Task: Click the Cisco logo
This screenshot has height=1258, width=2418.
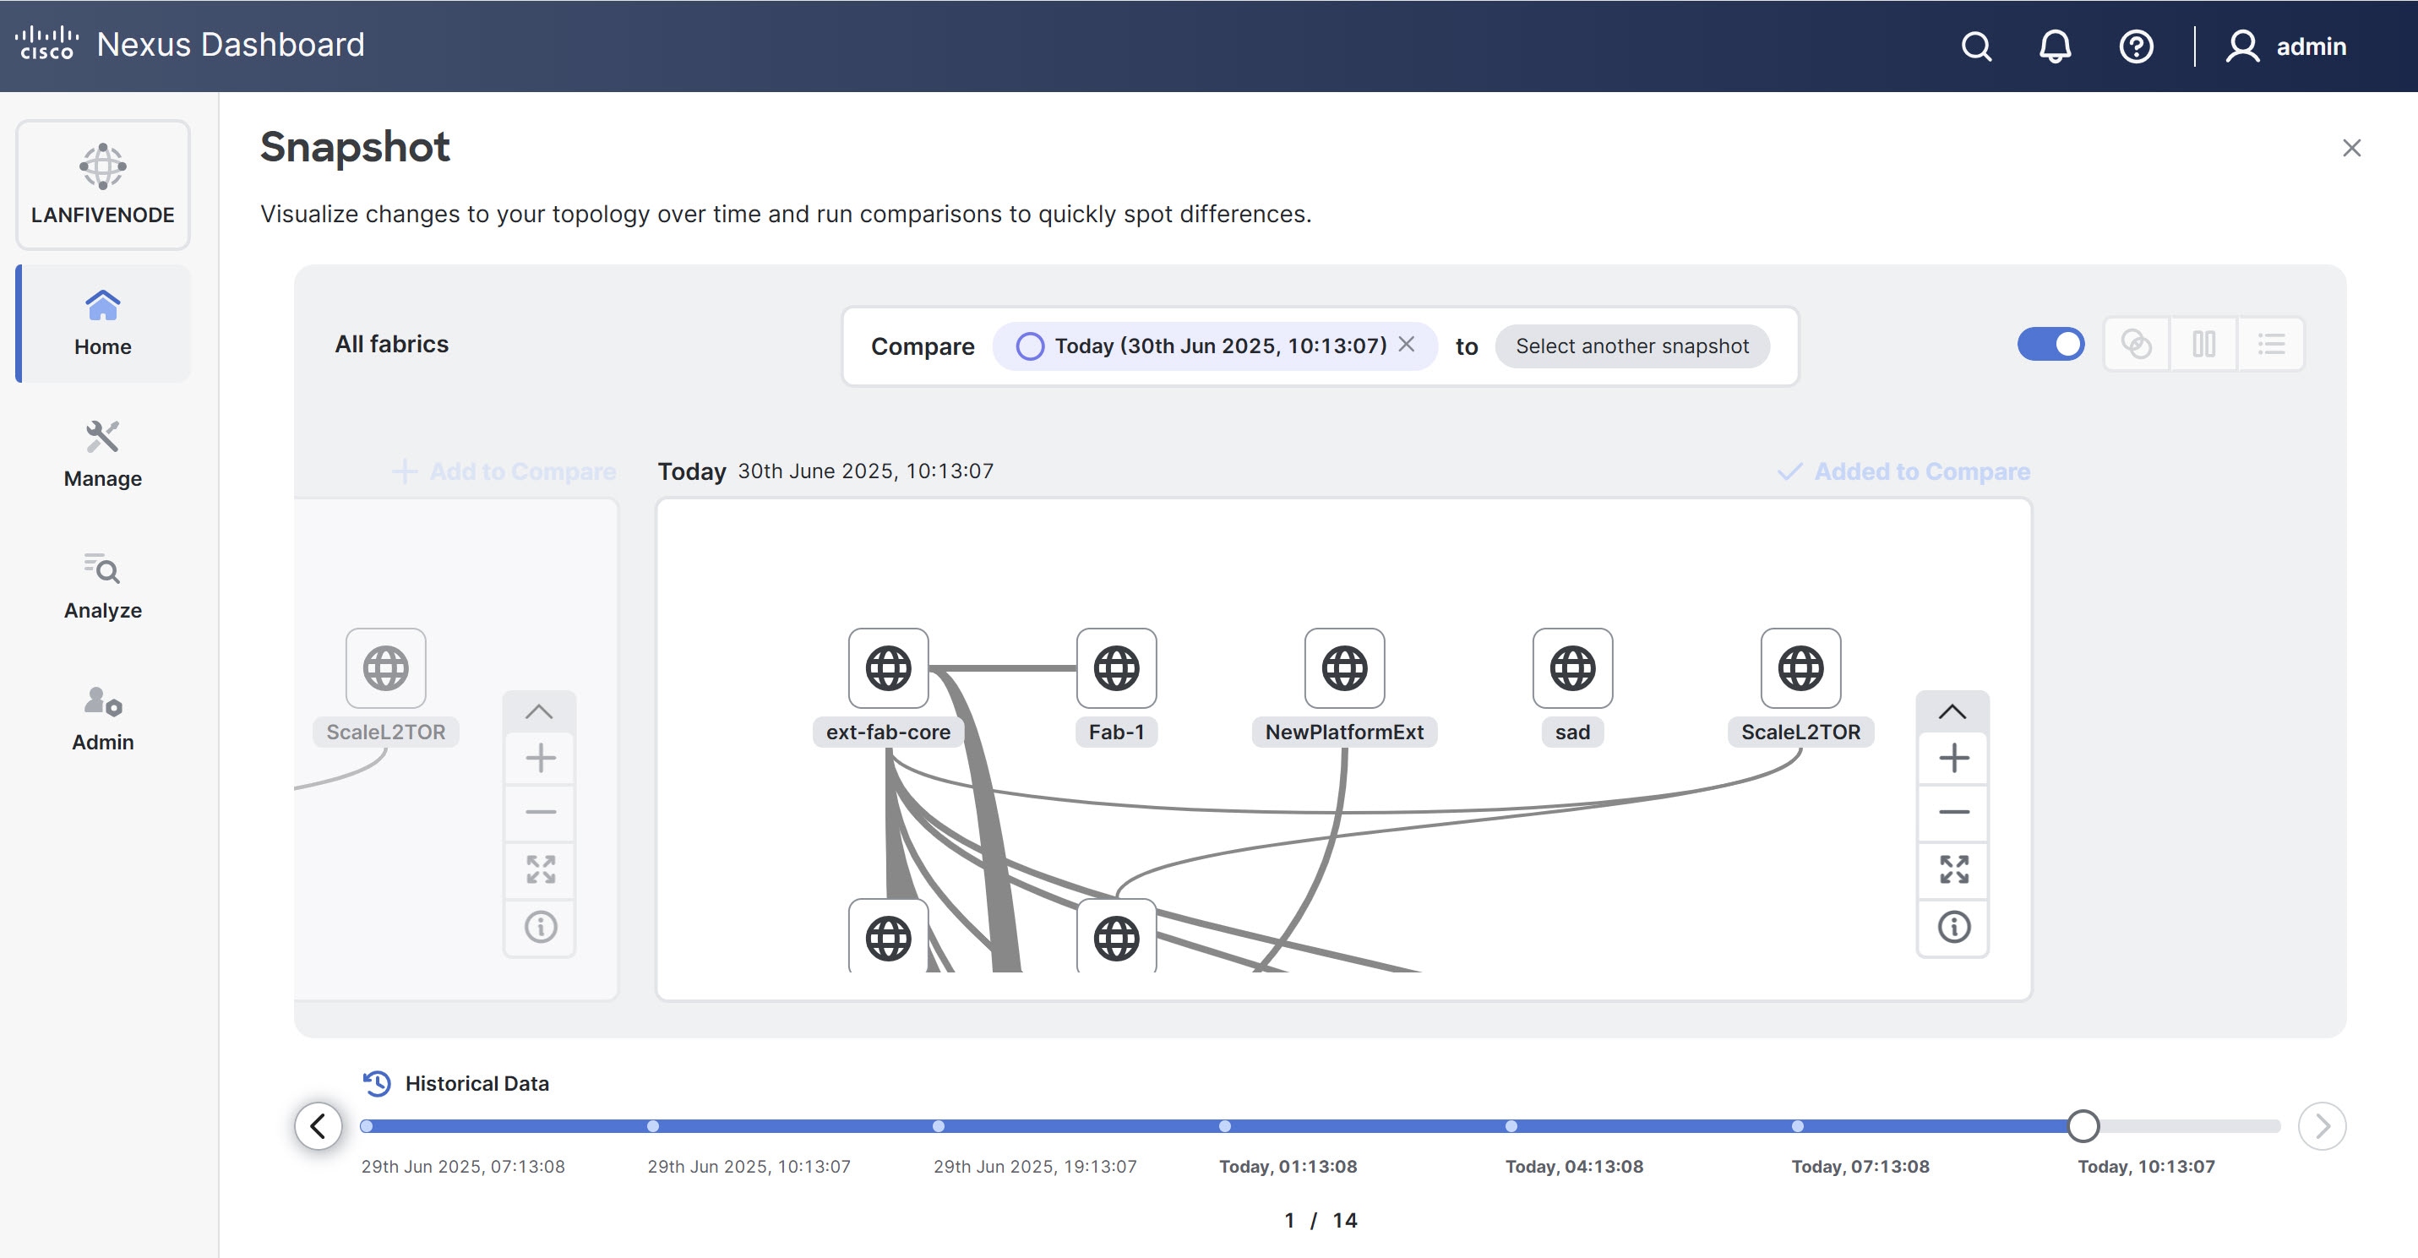Action: pos(46,44)
